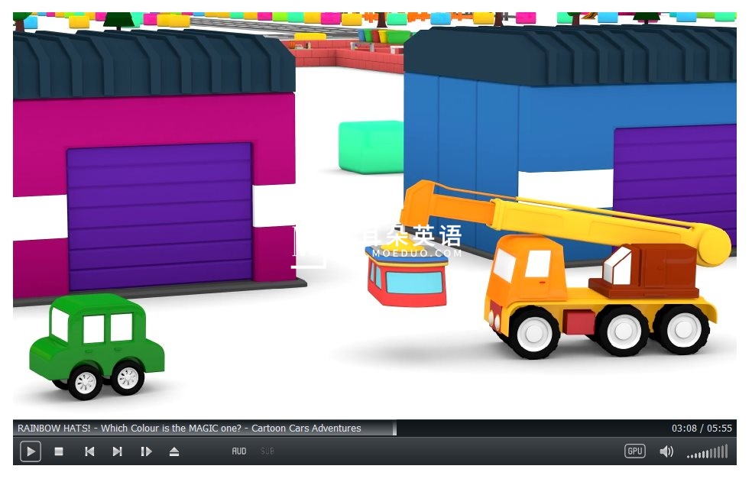The width and height of the screenshot is (752, 482).
Task: Click the green car in the video
Action: click(x=96, y=342)
